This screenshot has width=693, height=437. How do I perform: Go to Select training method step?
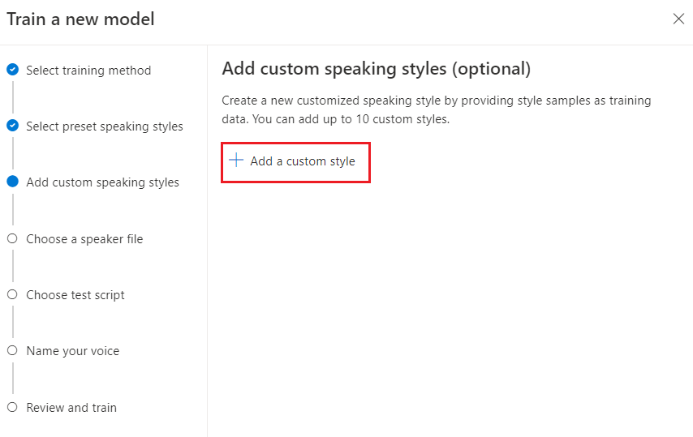point(88,71)
